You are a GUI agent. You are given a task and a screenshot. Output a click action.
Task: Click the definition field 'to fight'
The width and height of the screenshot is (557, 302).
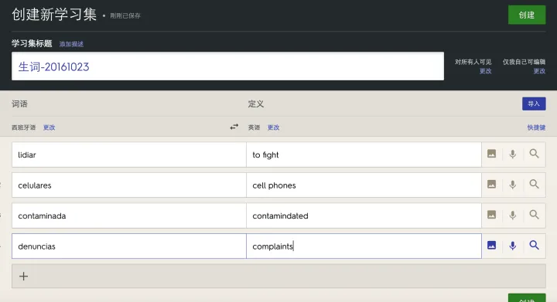click(364, 154)
